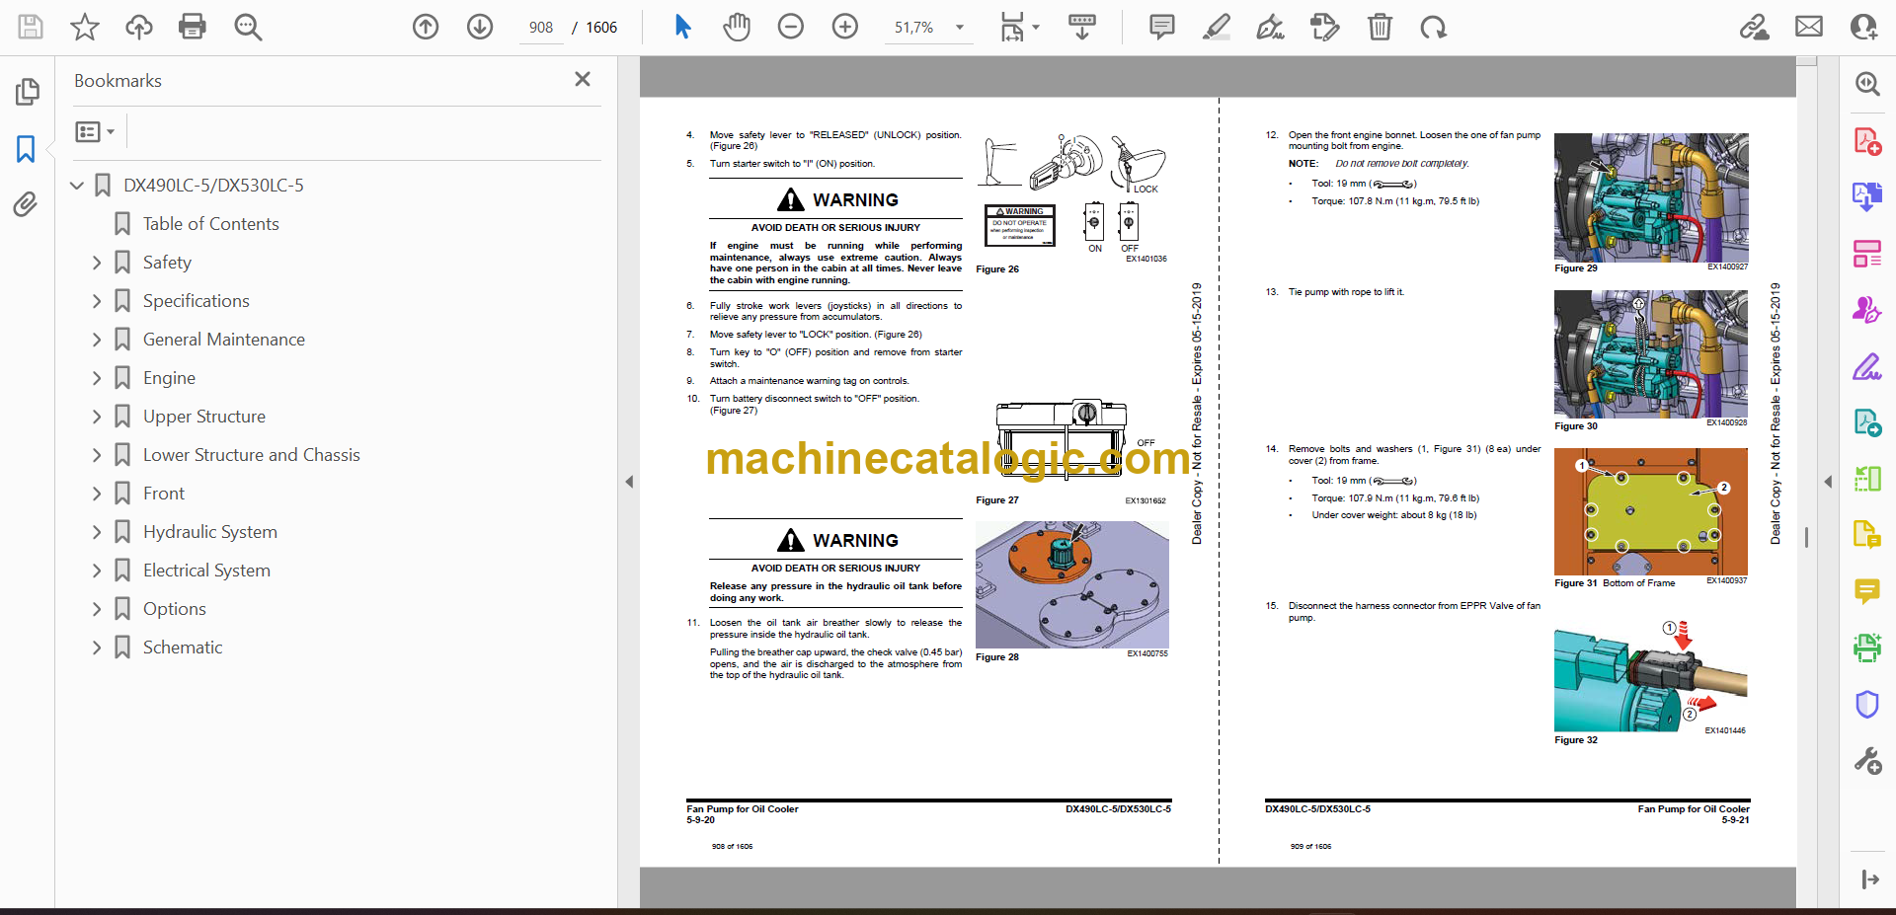Activate the hand pan tool
Screen dimensions: 1896x915
[x=737, y=27]
